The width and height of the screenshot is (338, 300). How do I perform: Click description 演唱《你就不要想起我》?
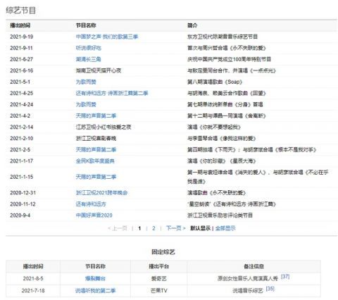coord(214,127)
